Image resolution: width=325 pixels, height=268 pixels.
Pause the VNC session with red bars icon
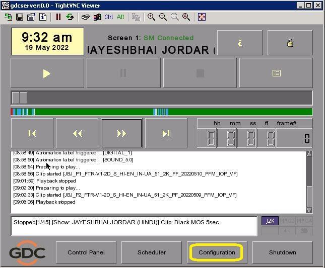click(58, 17)
